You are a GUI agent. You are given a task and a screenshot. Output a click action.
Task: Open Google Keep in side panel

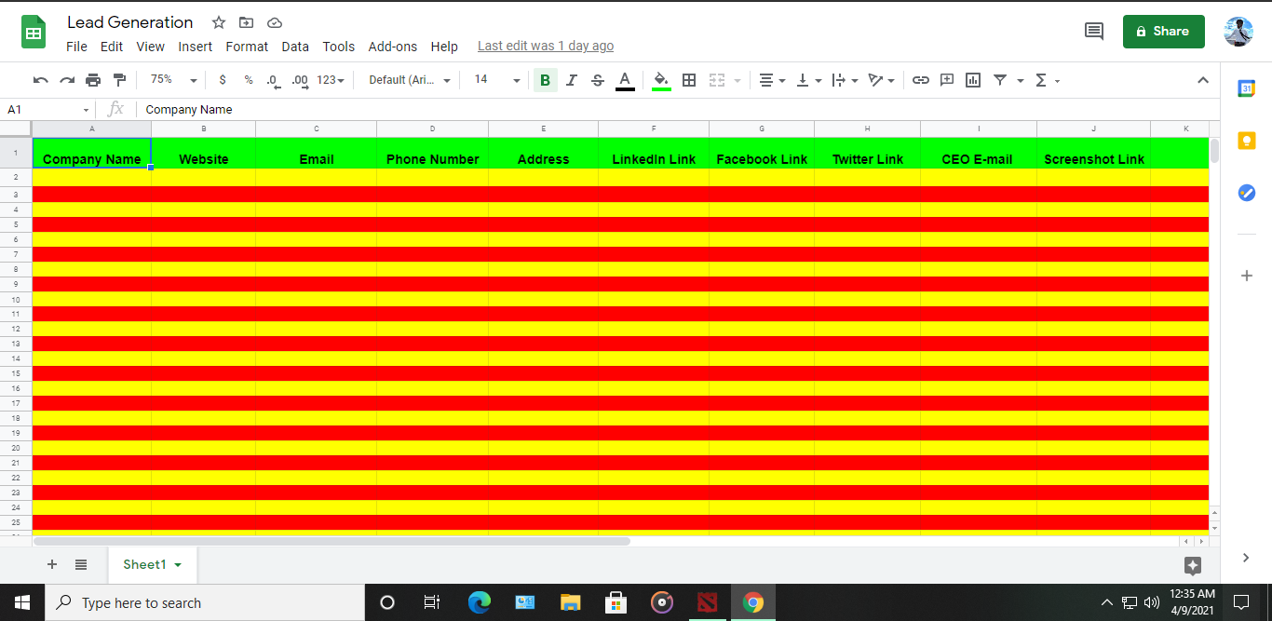[x=1246, y=141]
